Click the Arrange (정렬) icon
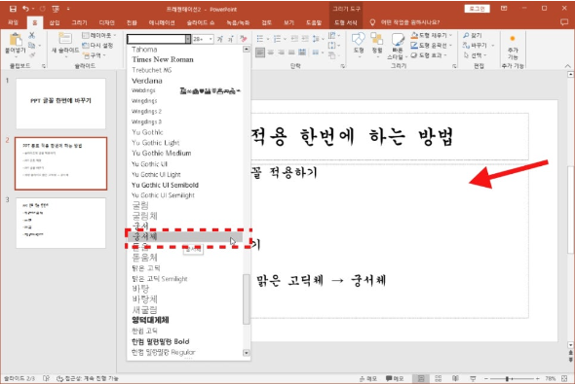This screenshot has width=575, height=384. [x=376, y=45]
